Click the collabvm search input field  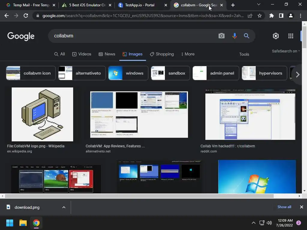click(x=133, y=36)
